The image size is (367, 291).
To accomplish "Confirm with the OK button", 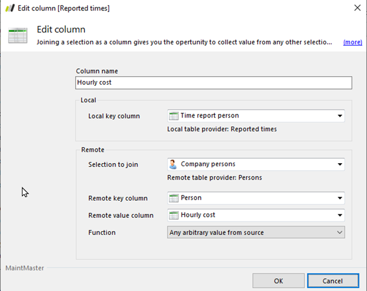I will 278,281.
